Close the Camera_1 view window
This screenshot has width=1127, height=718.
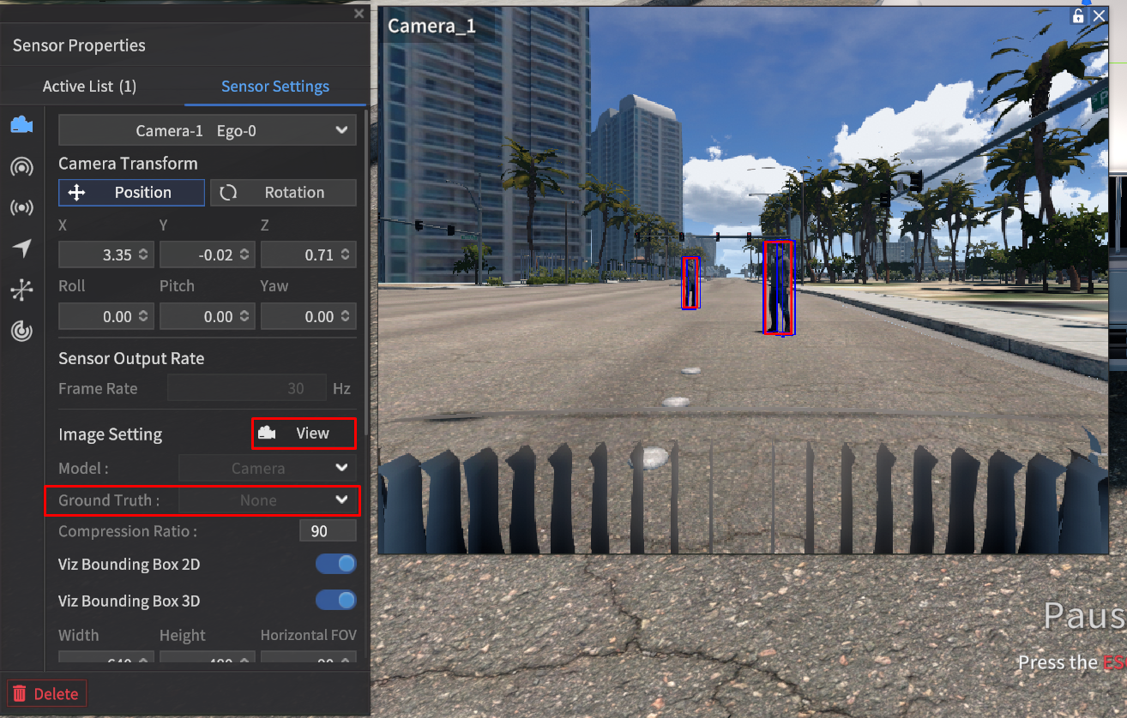[1099, 16]
